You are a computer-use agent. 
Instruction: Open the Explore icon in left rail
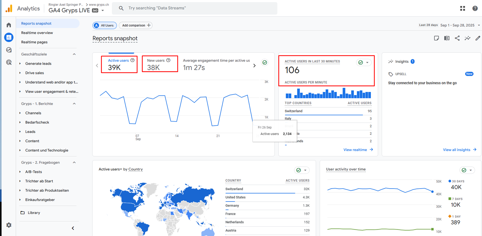[9, 50]
